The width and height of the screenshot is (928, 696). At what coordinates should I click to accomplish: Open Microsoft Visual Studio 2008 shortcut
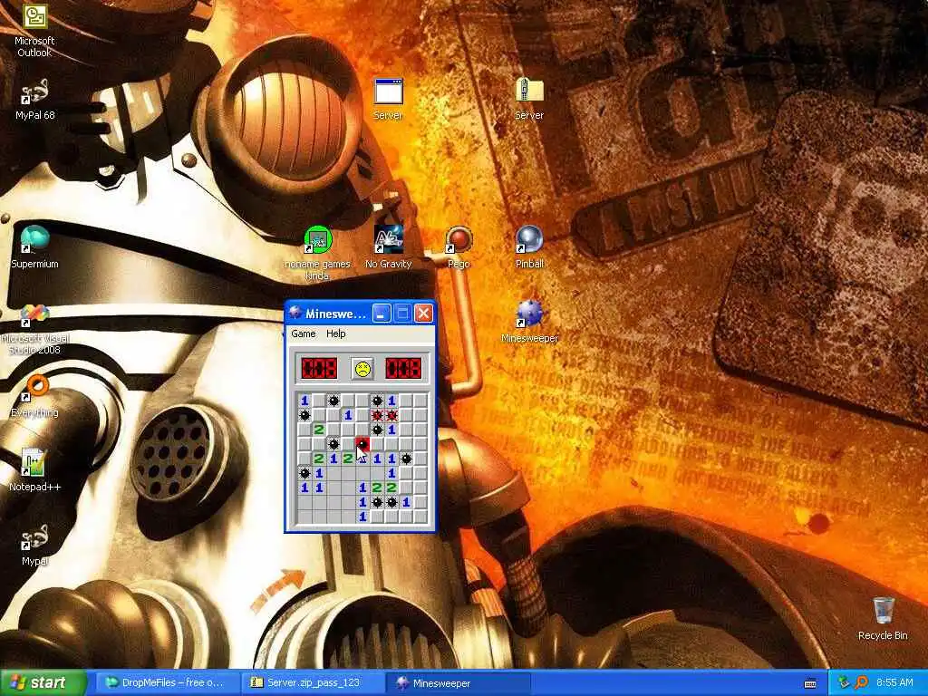(34, 329)
